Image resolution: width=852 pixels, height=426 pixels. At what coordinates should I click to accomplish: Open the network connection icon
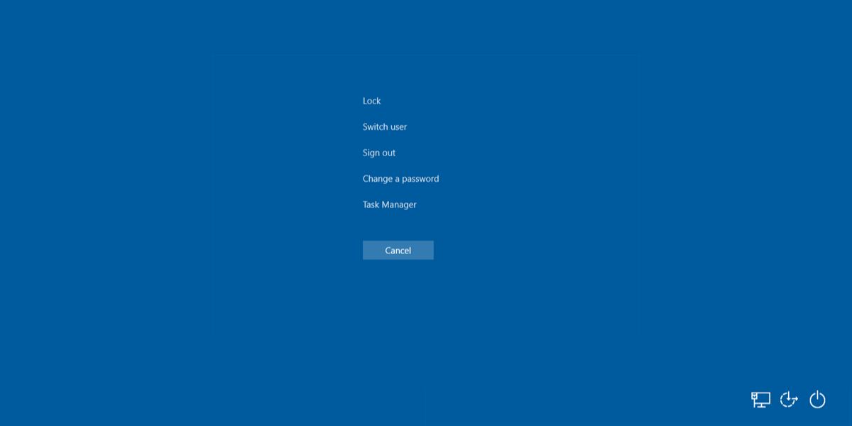pos(760,400)
